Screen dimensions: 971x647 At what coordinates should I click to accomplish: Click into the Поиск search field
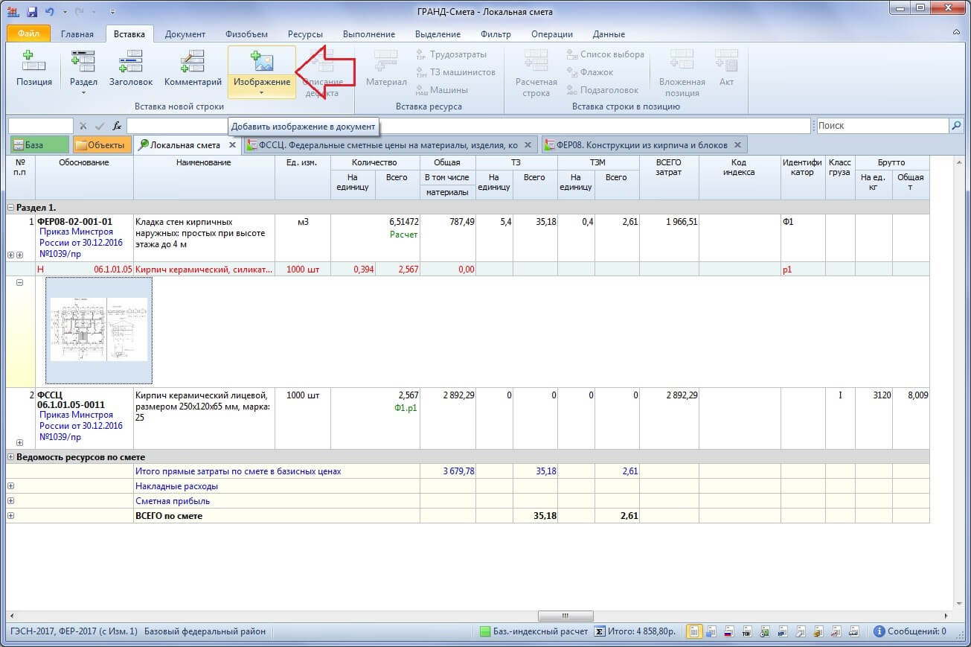pos(882,126)
